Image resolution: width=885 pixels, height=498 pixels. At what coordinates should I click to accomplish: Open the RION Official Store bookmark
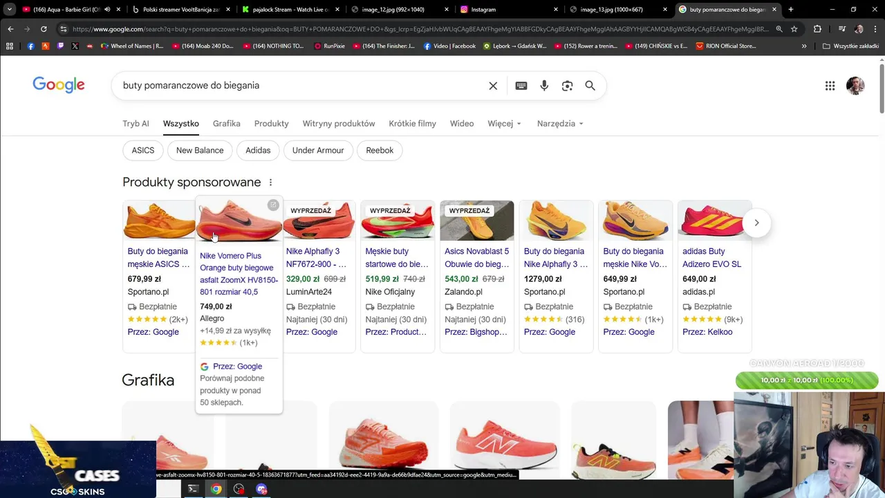tap(726, 46)
